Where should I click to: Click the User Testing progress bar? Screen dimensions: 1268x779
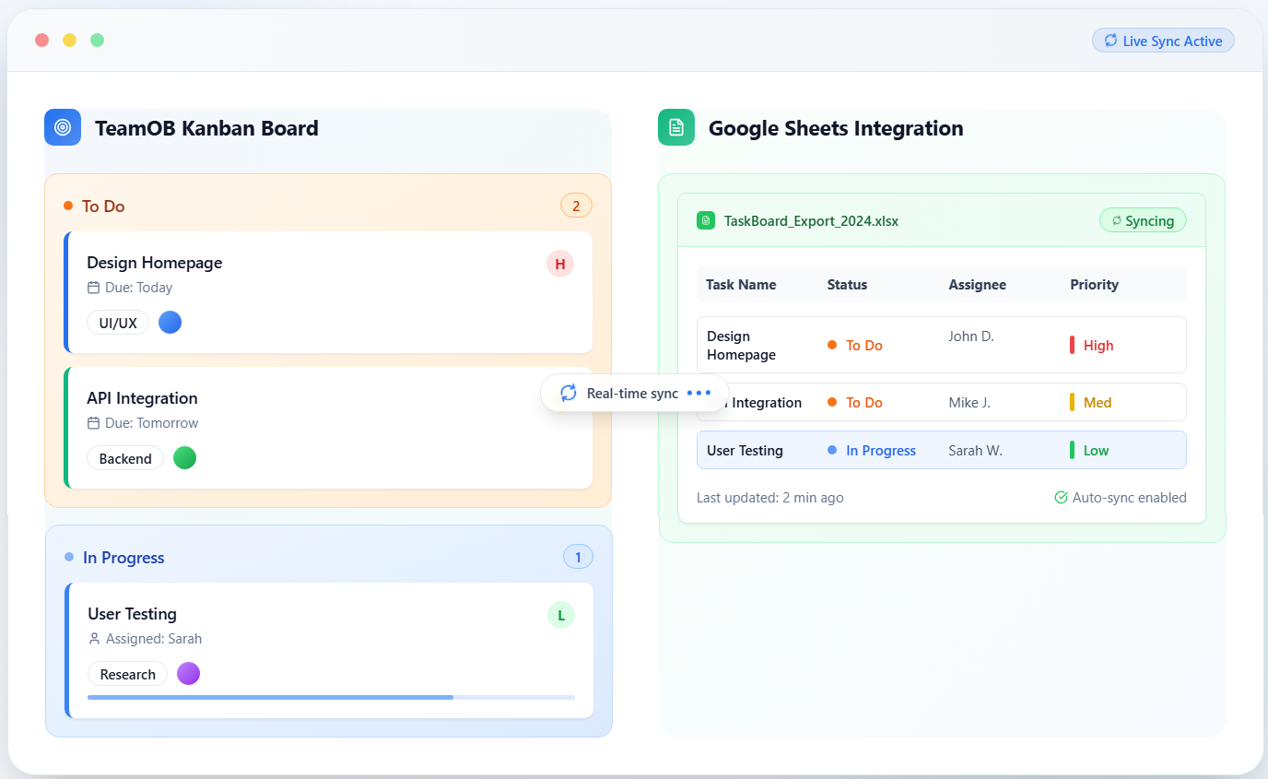(331, 697)
